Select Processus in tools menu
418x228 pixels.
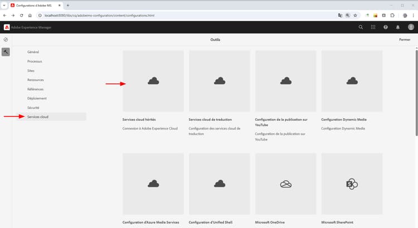pyautogui.click(x=35, y=61)
